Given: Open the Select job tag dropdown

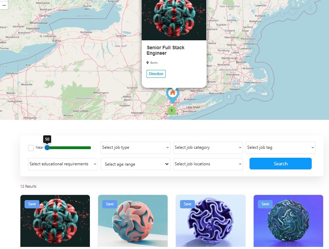Looking at the screenshot, I should pos(281,148).
